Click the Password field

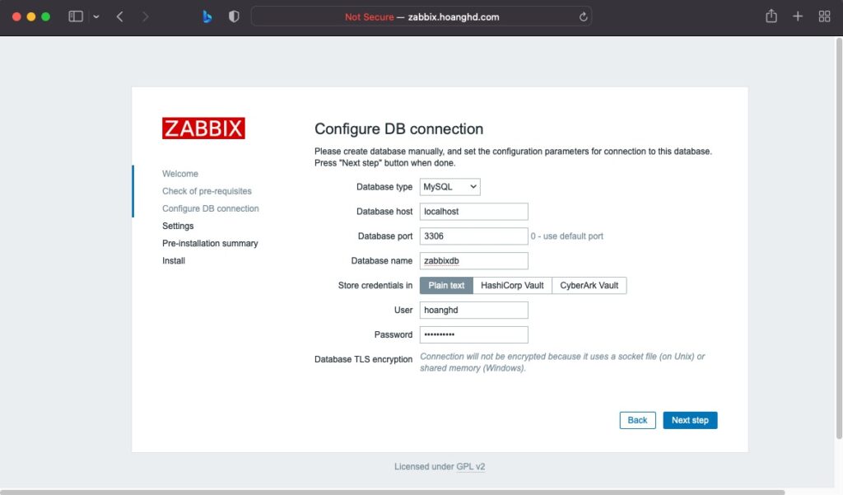473,334
